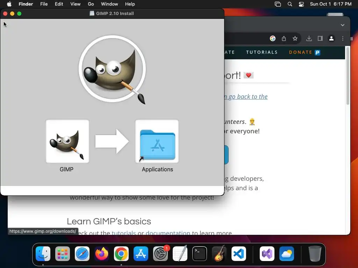Toggle Chrome's side panel icon

tap(320, 38)
